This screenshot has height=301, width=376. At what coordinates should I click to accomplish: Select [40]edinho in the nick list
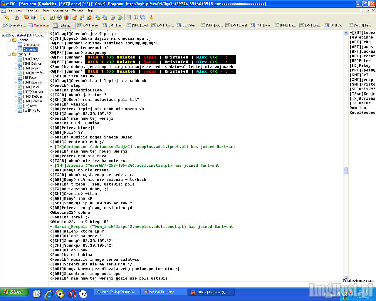(361, 37)
